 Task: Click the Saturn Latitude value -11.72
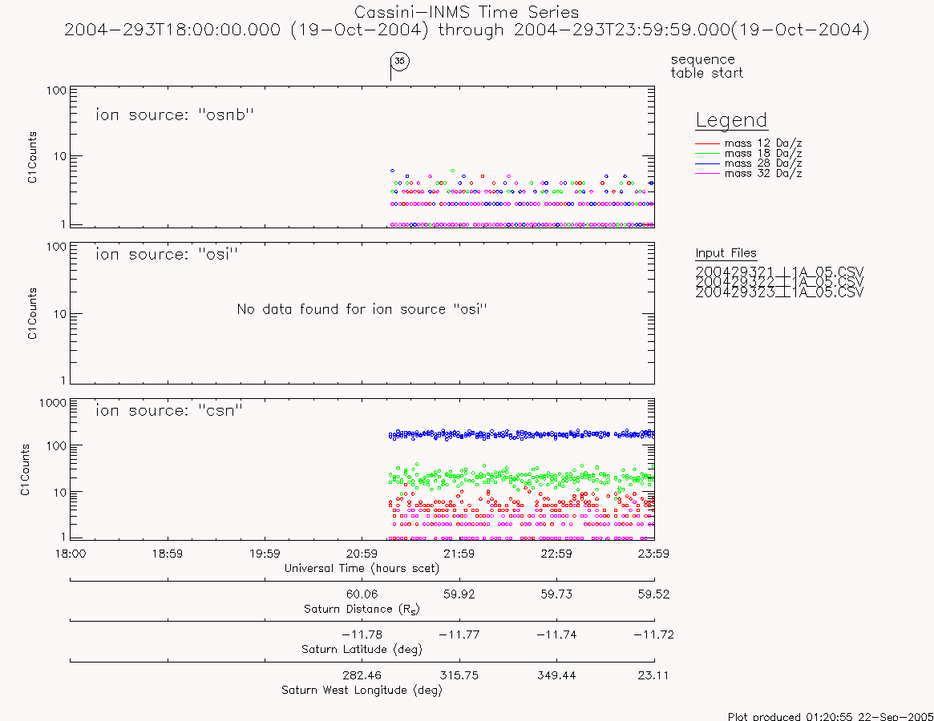(653, 634)
